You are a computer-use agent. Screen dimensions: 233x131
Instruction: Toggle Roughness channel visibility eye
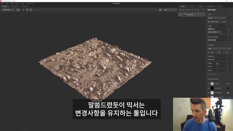tap(209, 93)
